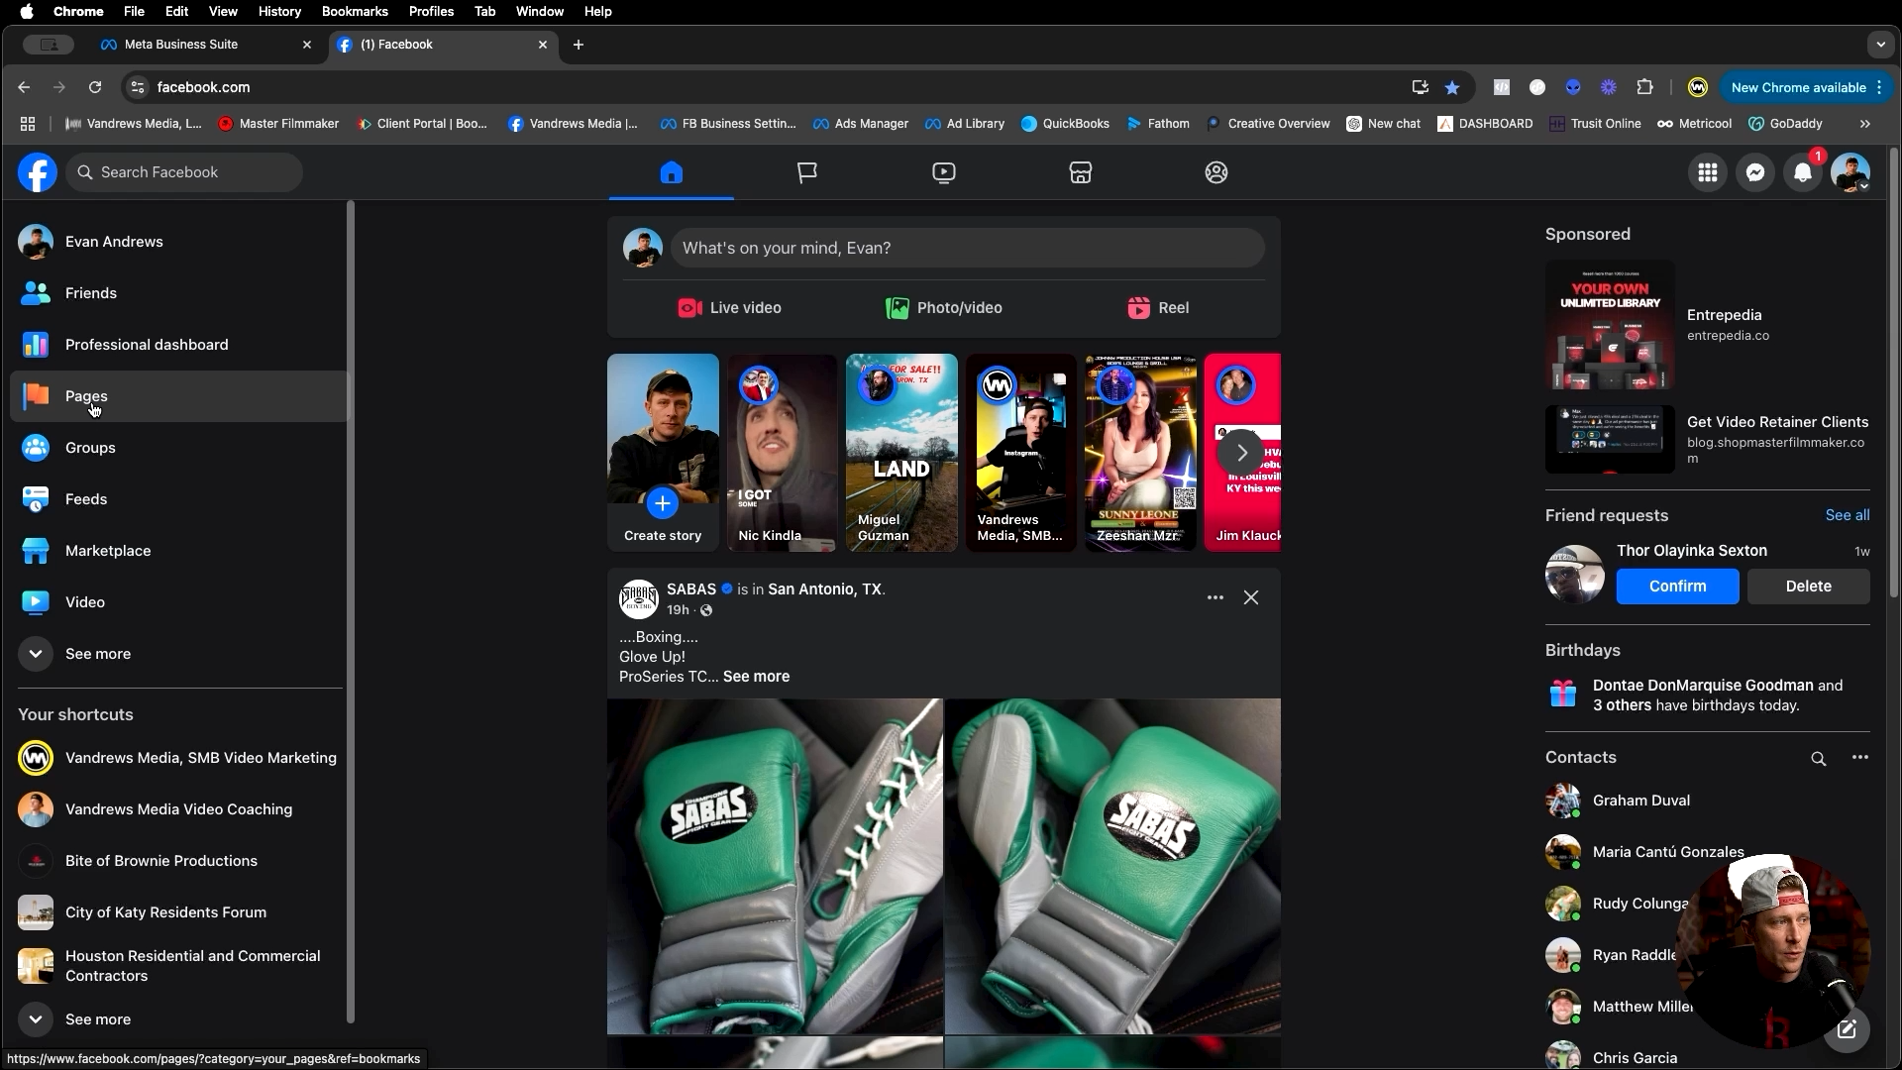
Task: Open the Facebook logo home link
Action: [37, 172]
